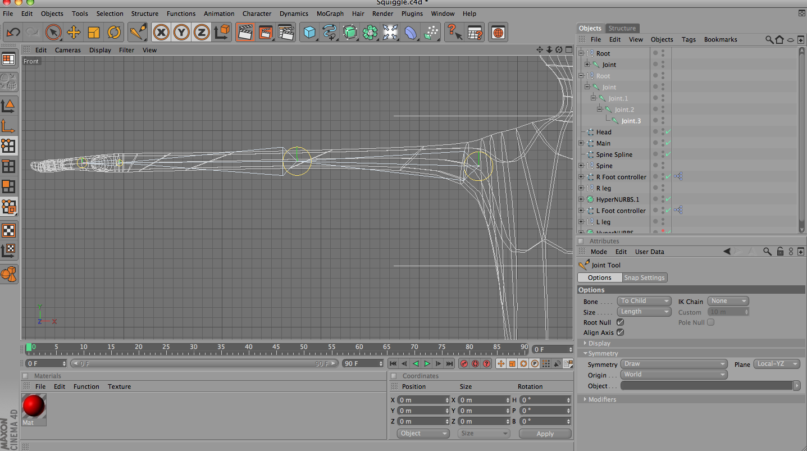
Task: Open the Character menu
Action: point(257,13)
